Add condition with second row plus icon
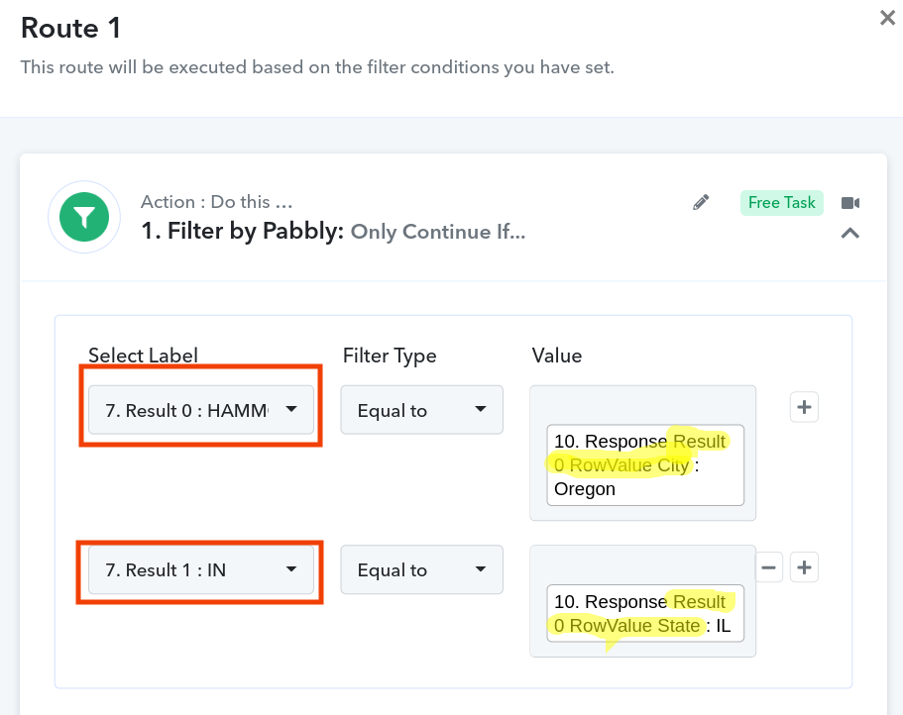The width and height of the screenshot is (903, 715). (x=804, y=567)
